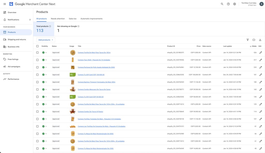The width and height of the screenshot is (265, 153).
Task: Expand visibility dropdown for Combo Mexicano row
Action: (x=46, y=89)
